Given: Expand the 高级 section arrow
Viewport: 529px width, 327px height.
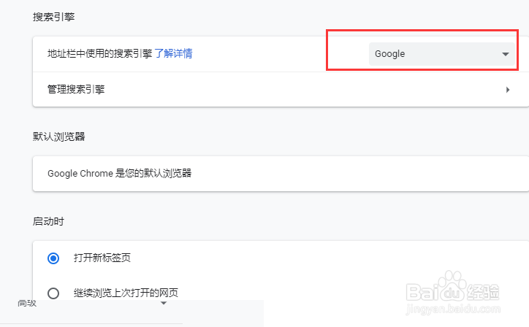Looking at the screenshot, I should (x=164, y=302).
